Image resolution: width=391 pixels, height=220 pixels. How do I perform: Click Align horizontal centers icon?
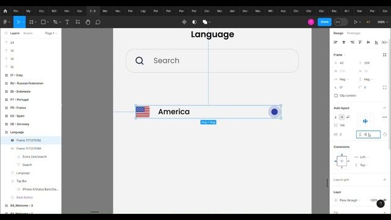[x=343, y=42]
